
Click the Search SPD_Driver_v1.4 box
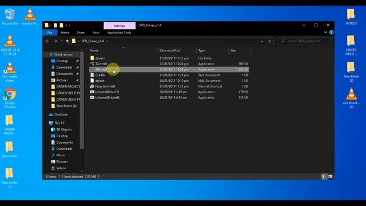(x=304, y=41)
